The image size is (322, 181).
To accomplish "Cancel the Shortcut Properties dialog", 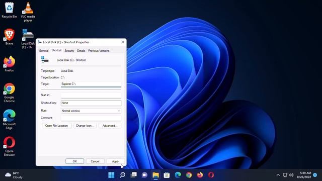I will [95, 161].
